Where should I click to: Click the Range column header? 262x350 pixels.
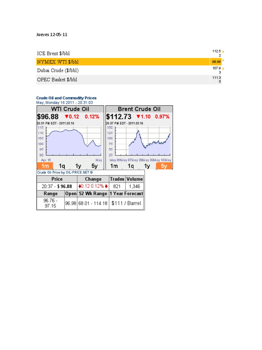[x=50, y=193]
